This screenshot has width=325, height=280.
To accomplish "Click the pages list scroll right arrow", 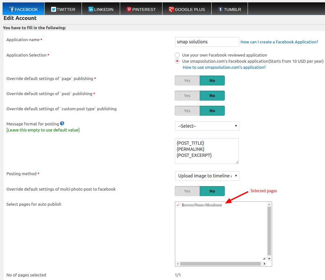I will click(x=265, y=264).
